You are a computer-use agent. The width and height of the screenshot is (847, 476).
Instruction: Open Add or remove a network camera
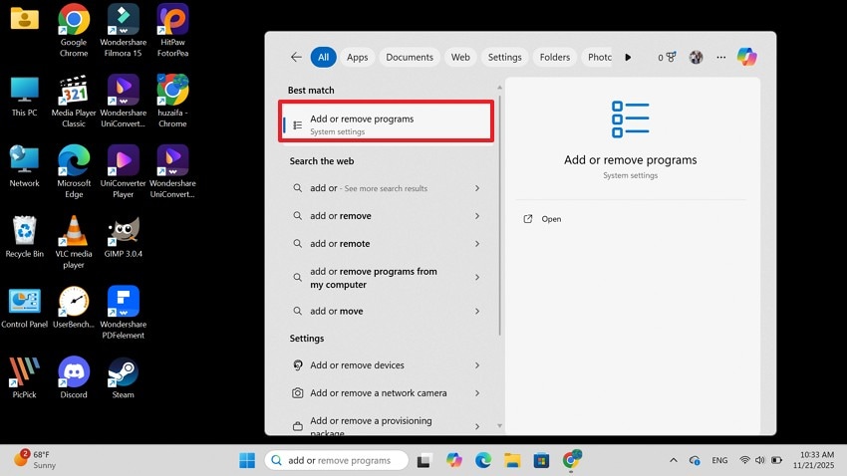[x=387, y=393]
